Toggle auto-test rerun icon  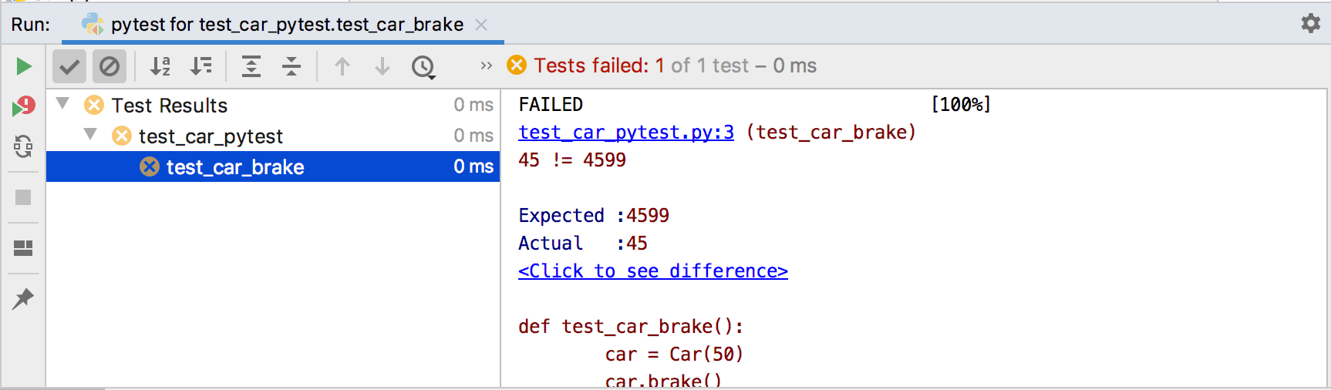coord(24,146)
